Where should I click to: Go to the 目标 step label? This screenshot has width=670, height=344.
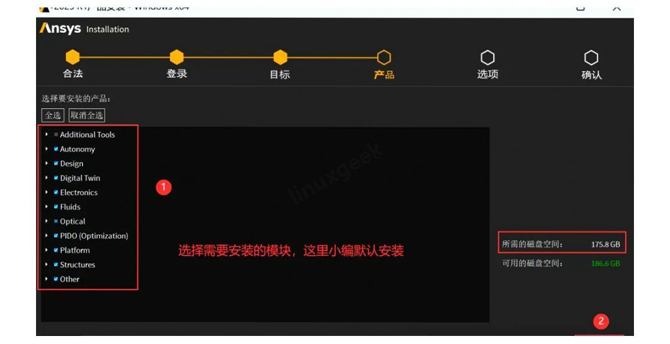click(x=280, y=75)
